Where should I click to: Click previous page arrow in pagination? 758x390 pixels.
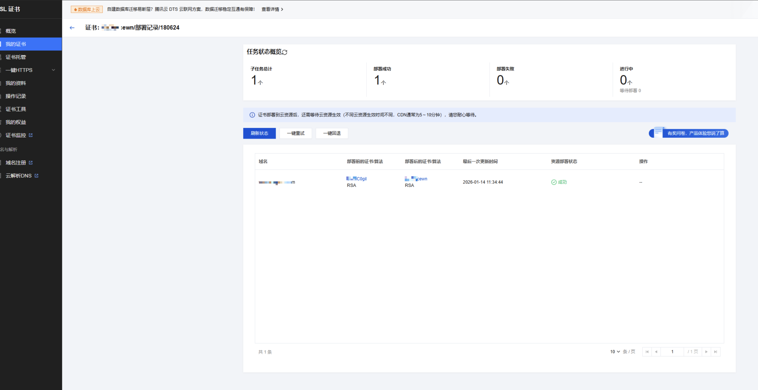(x=656, y=352)
